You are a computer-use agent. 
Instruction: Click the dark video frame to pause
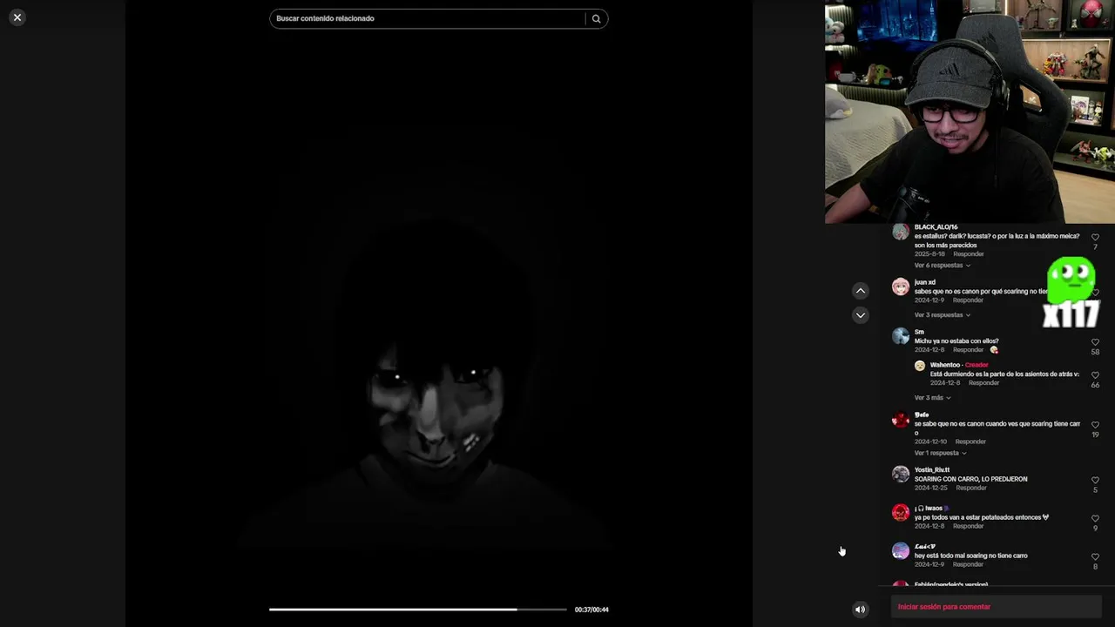[439, 313]
